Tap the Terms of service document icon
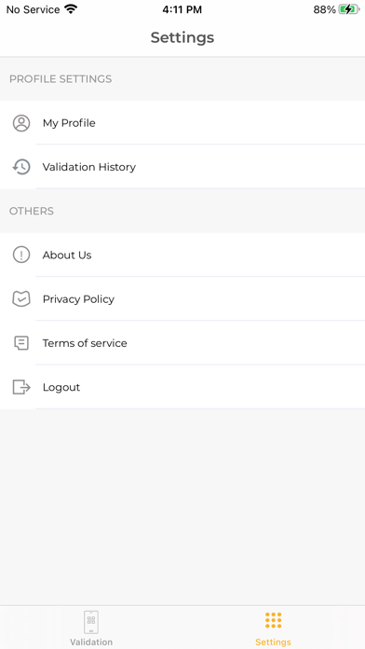The image size is (365, 649). 21,343
